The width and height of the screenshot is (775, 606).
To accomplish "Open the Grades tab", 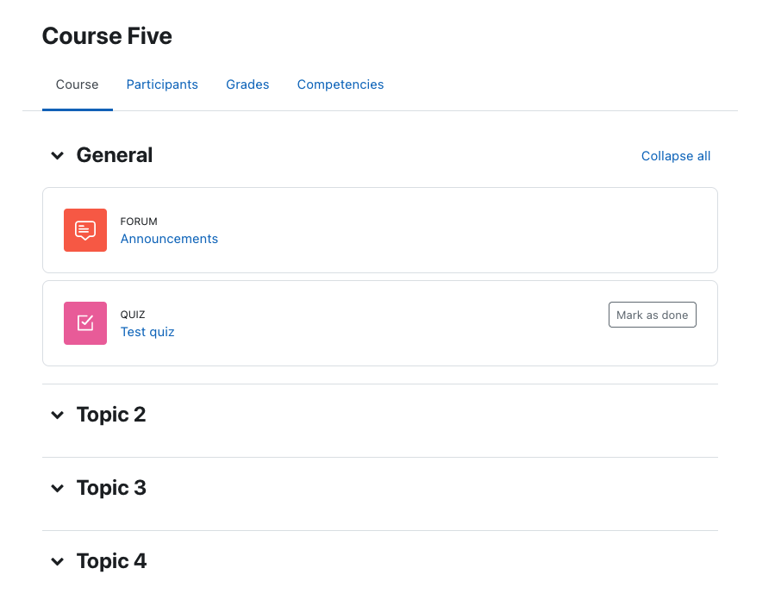I will point(247,84).
